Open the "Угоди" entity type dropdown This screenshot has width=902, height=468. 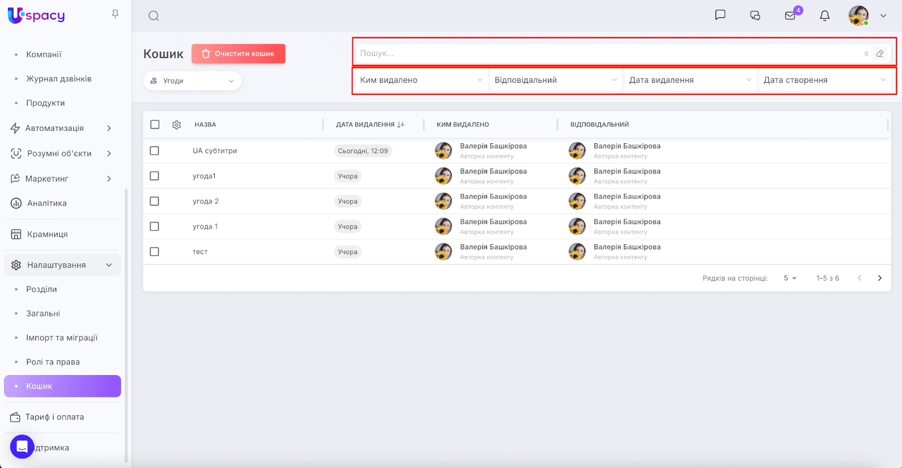(x=192, y=81)
